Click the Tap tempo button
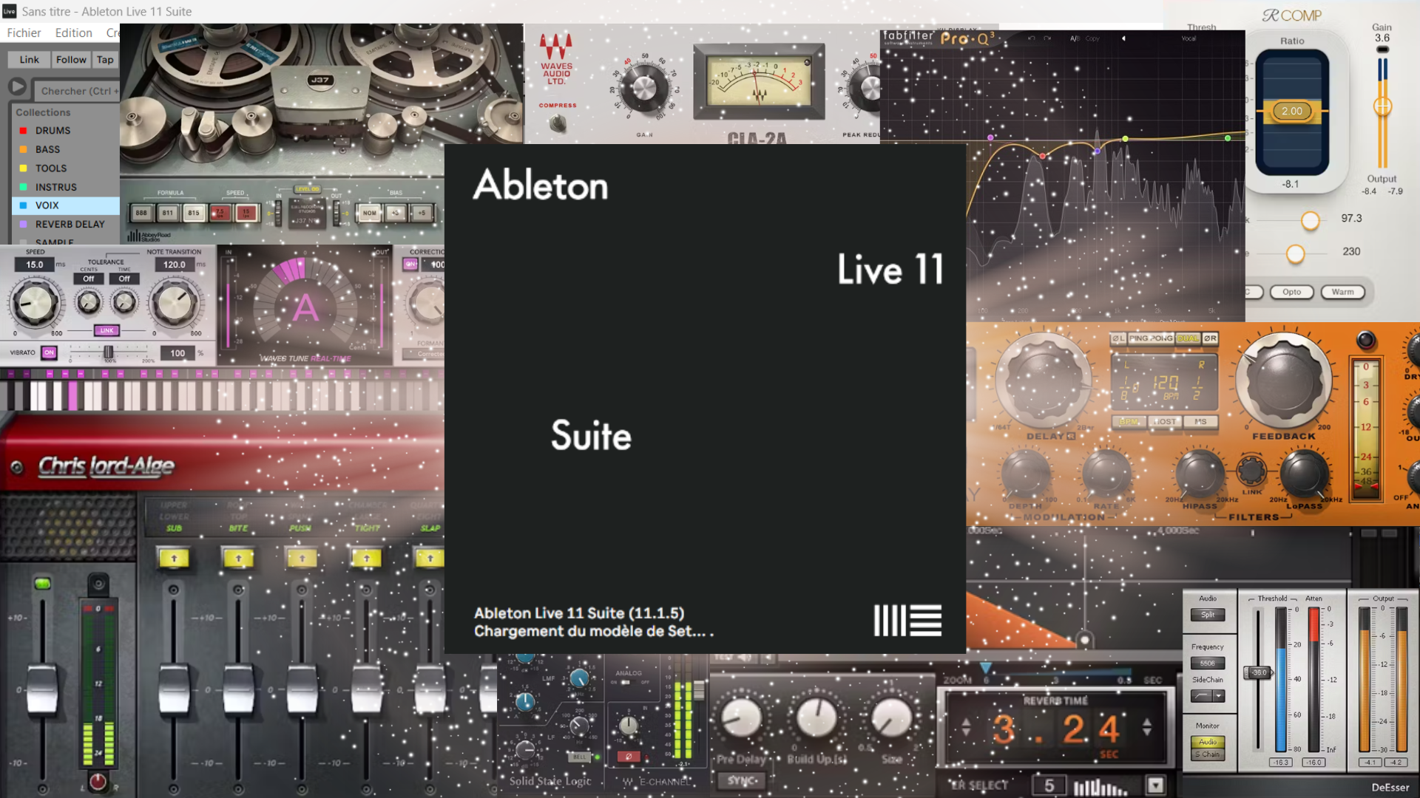 [105, 60]
